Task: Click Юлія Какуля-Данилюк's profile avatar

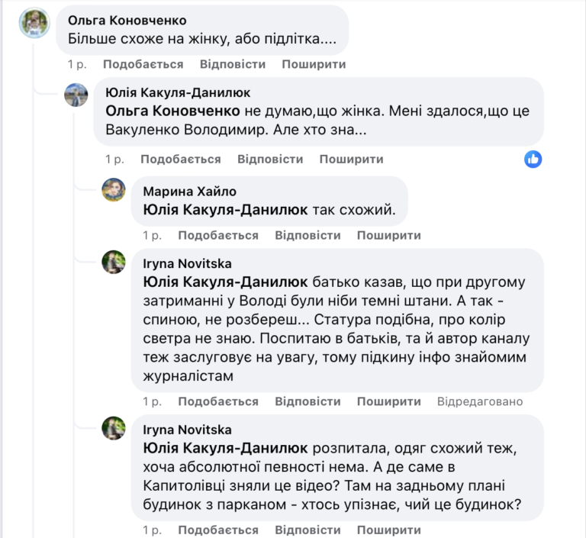Action: (76, 95)
